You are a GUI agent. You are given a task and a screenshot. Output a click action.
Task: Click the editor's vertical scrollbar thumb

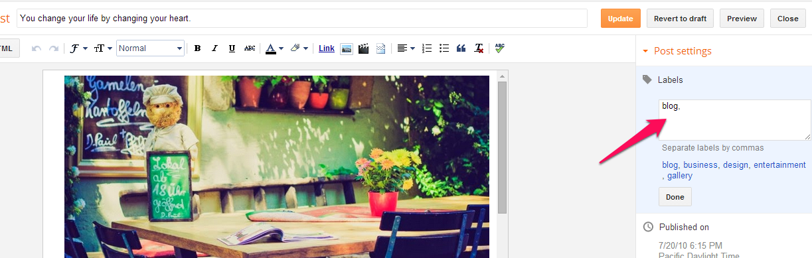point(503,147)
